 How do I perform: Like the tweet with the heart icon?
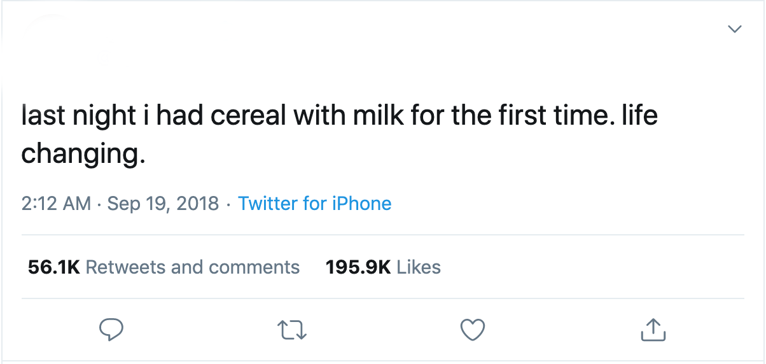point(472,329)
